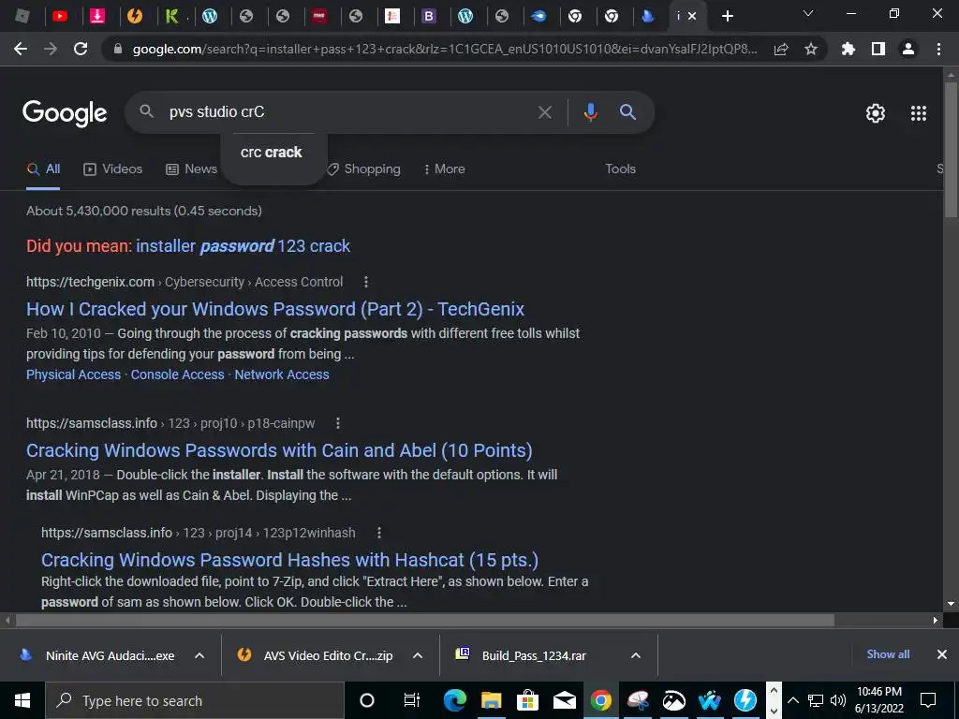This screenshot has height=719, width=959.
Task: Open the Physical Access sitelink
Action: [x=73, y=374]
